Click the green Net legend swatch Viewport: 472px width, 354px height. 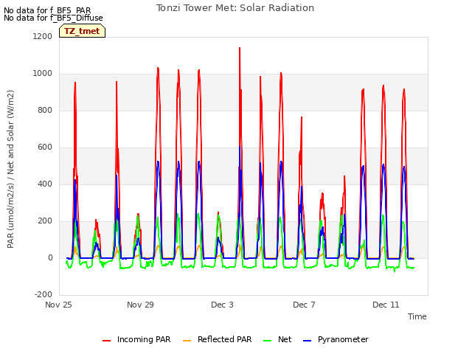coord(267,341)
